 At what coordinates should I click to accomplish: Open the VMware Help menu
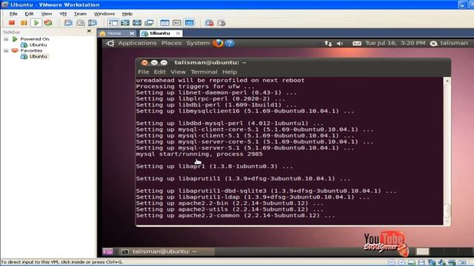(127, 14)
